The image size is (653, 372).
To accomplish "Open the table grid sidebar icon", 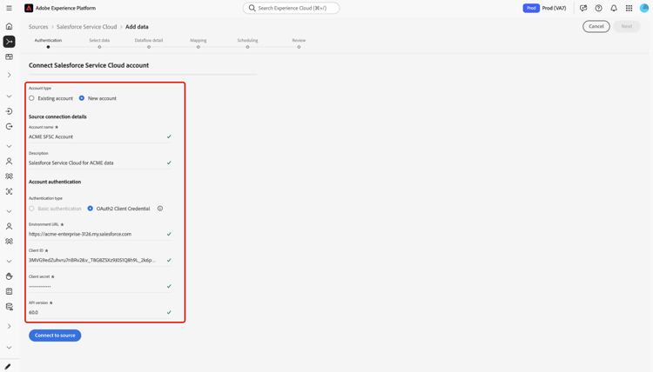I will click(9, 291).
